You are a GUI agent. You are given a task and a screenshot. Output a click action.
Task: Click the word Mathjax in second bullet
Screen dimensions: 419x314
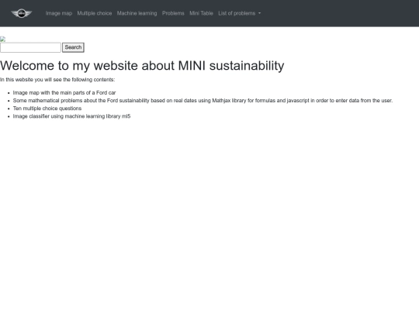point(221,100)
